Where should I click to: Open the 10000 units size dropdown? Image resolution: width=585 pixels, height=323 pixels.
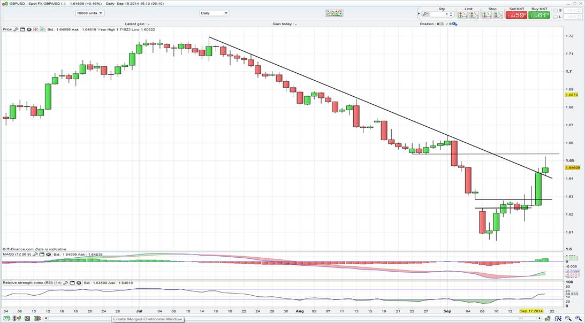89,13
